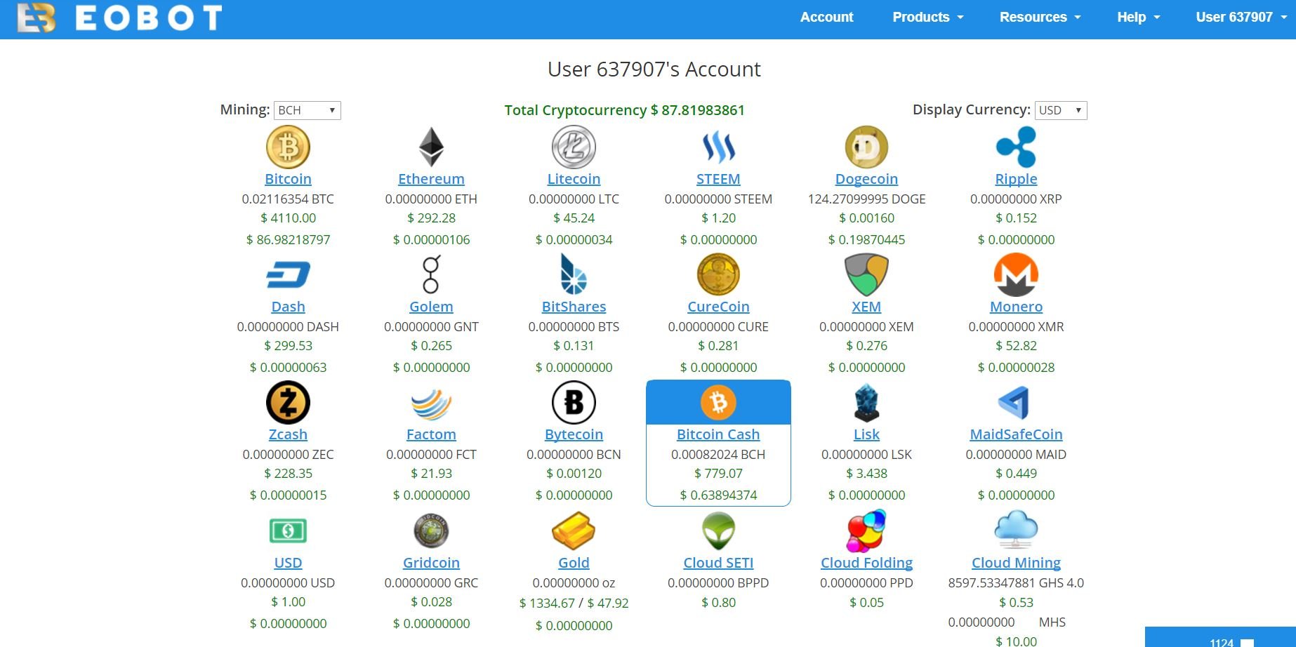The height and width of the screenshot is (647, 1296).
Task: Click the CureCoin gold icon
Action: pyautogui.click(x=718, y=274)
